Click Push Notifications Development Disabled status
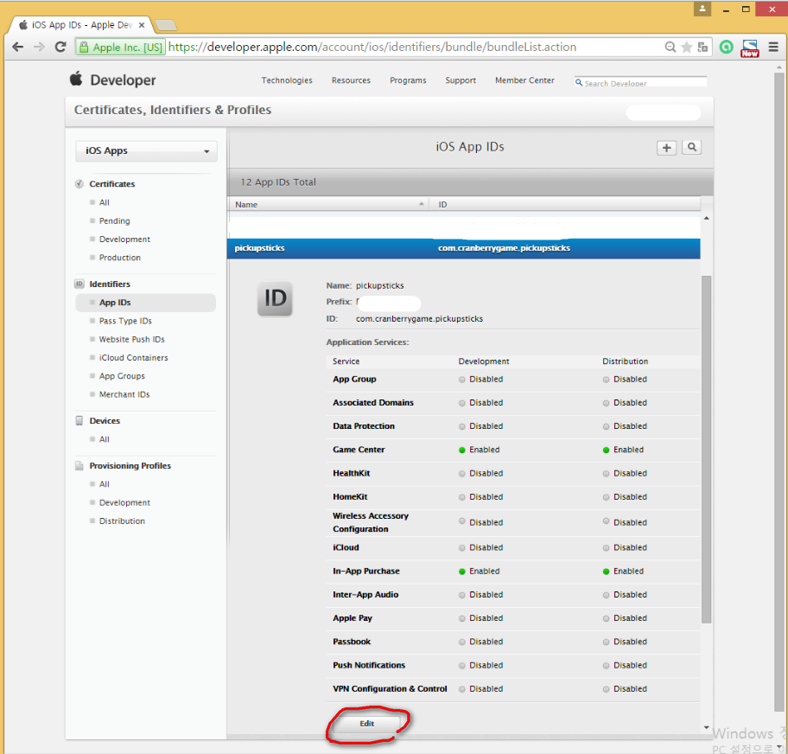This screenshot has width=788, height=754. pyautogui.click(x=481, y=665)
